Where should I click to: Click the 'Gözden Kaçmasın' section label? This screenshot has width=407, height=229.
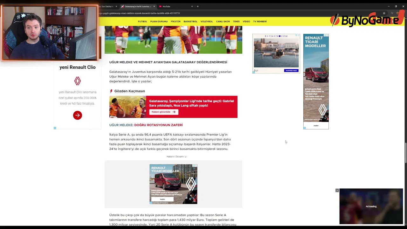point(130,91)
